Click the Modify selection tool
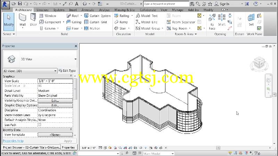The width and height of the screenshot is (278, 156). coord(9,21)
